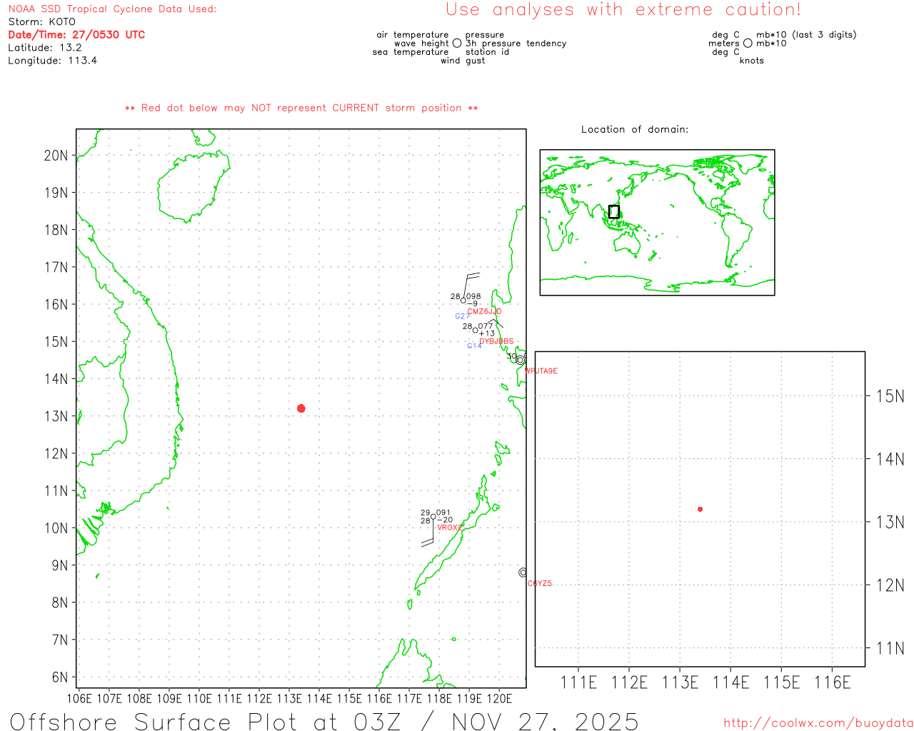The height and width of the screenshot is (731, 914).
Task: Click the 'Use analyses with extreme caution!' heading
Action: coord(623,10)
